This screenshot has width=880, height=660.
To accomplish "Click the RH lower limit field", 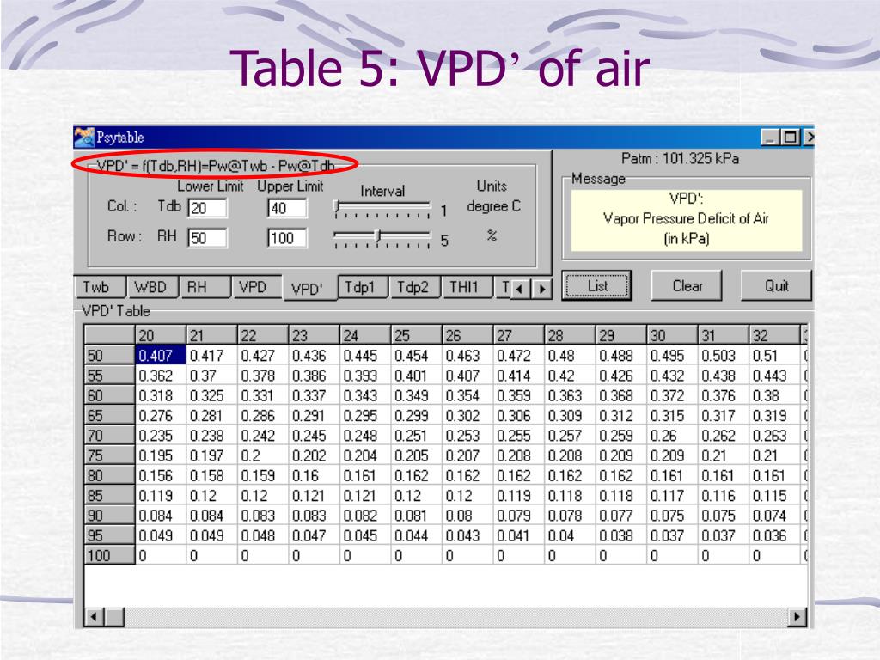I will (208, 238).
